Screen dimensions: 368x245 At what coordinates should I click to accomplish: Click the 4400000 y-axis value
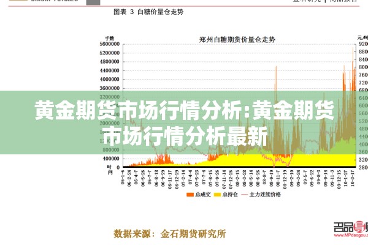click(x=110, y=70)
